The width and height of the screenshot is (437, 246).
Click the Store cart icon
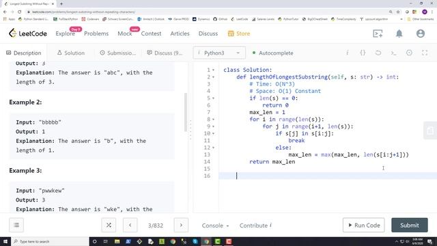(231, 33)
